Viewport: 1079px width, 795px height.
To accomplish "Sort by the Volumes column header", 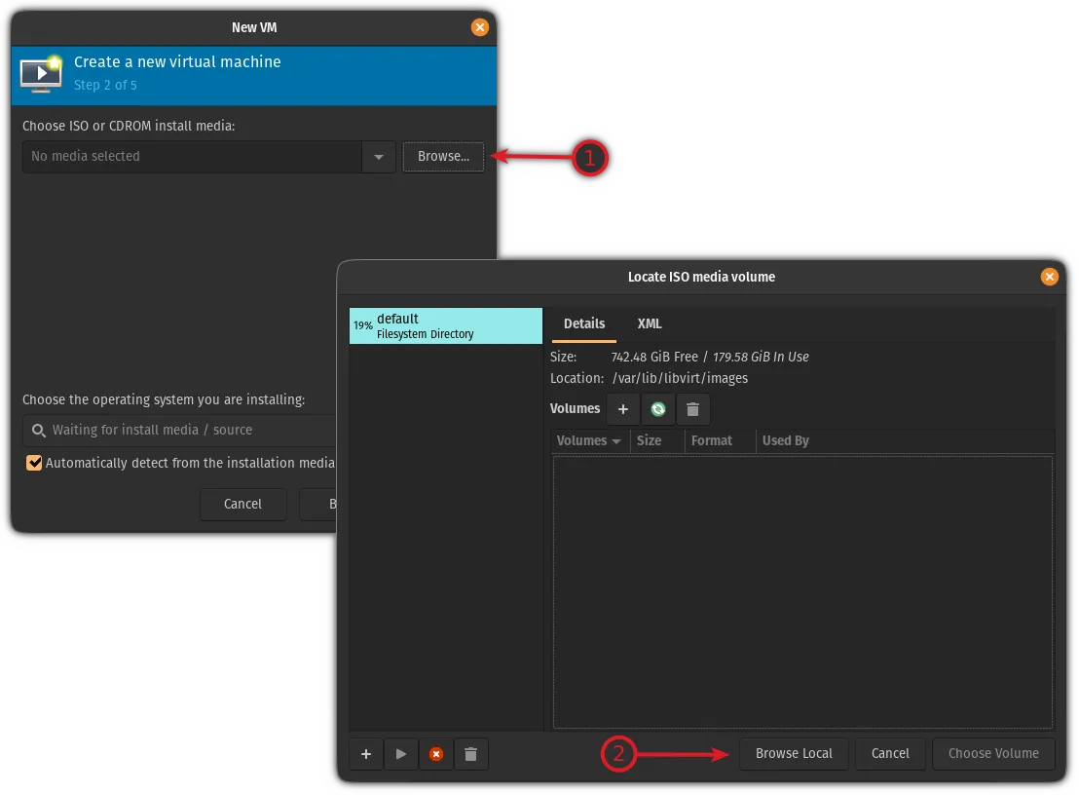I will coord(588,440).
